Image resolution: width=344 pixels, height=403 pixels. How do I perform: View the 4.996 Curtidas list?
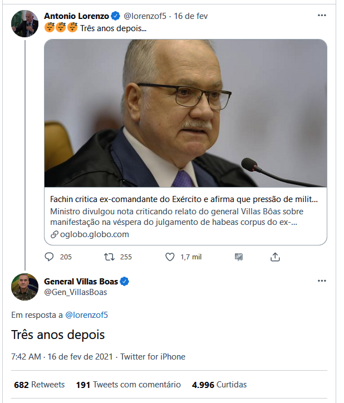pos(219,385)
